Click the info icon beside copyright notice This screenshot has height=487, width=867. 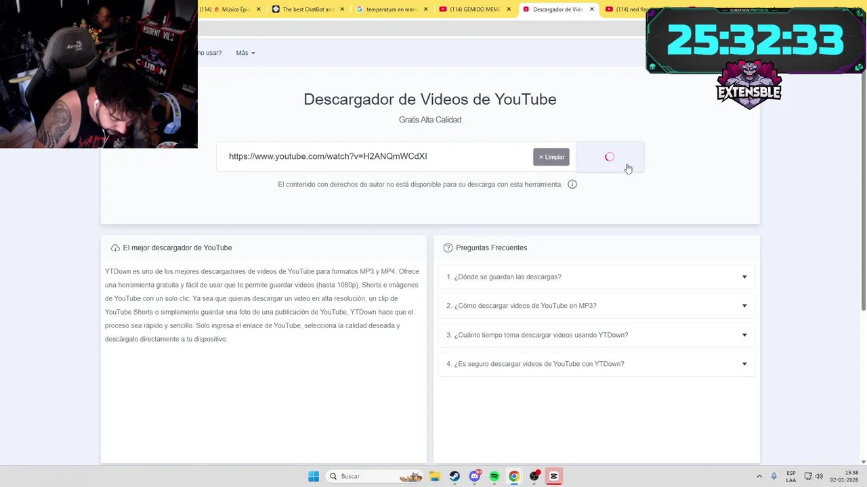point(572,184)
